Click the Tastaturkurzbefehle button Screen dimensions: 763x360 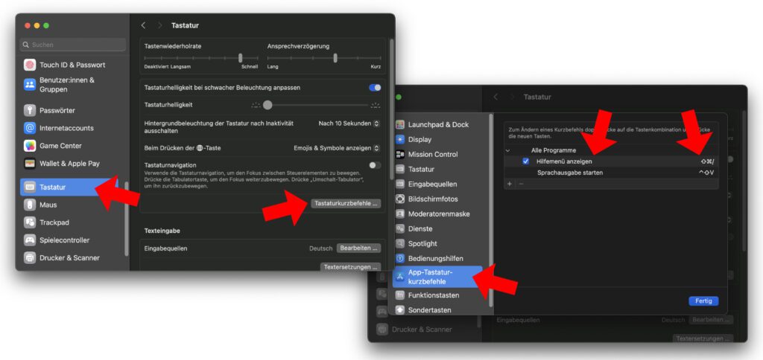pos(346,203)
